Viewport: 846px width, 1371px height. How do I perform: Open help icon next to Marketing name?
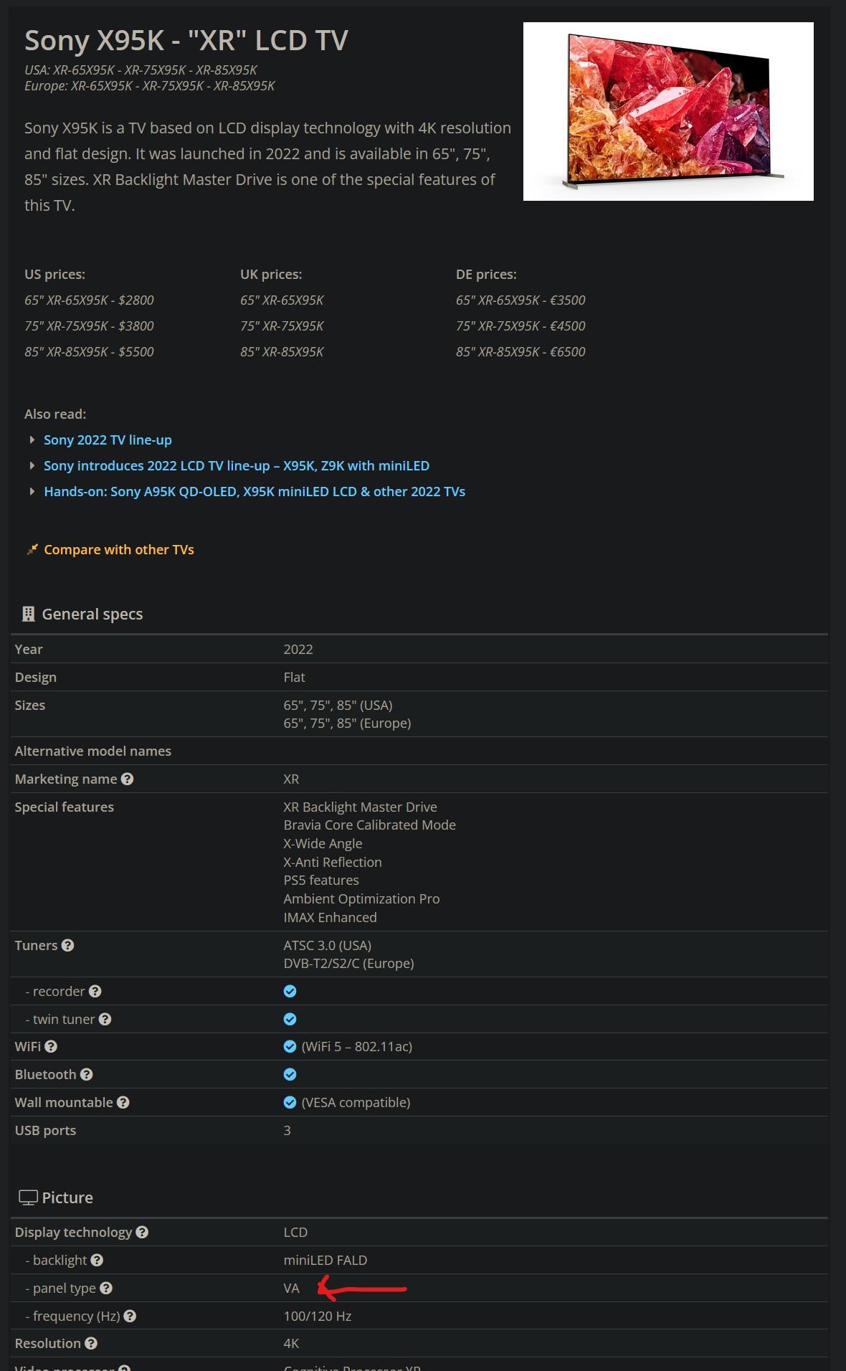[x=127, y=779]
